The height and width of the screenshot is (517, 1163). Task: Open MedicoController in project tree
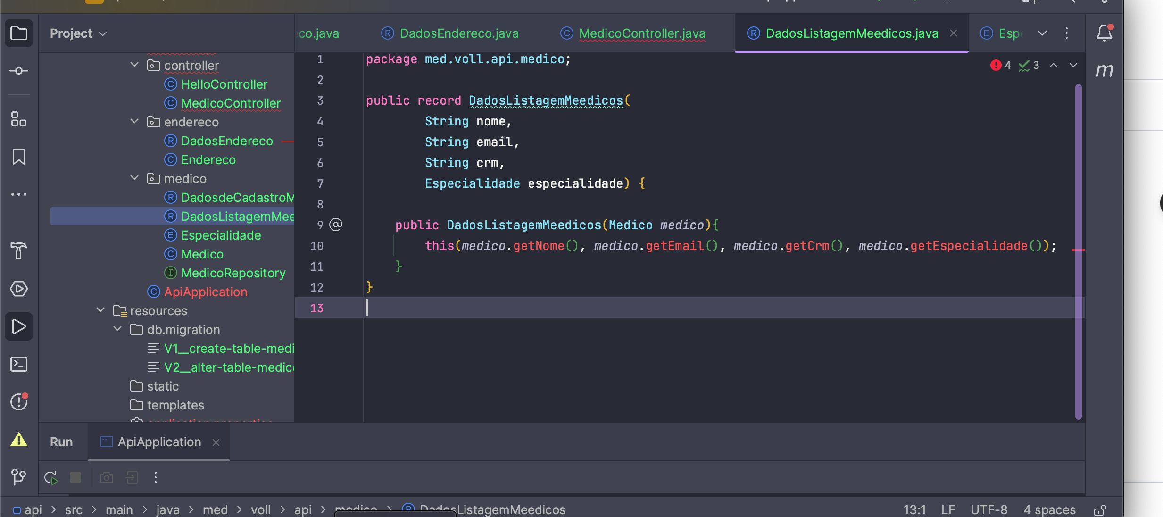231,103
